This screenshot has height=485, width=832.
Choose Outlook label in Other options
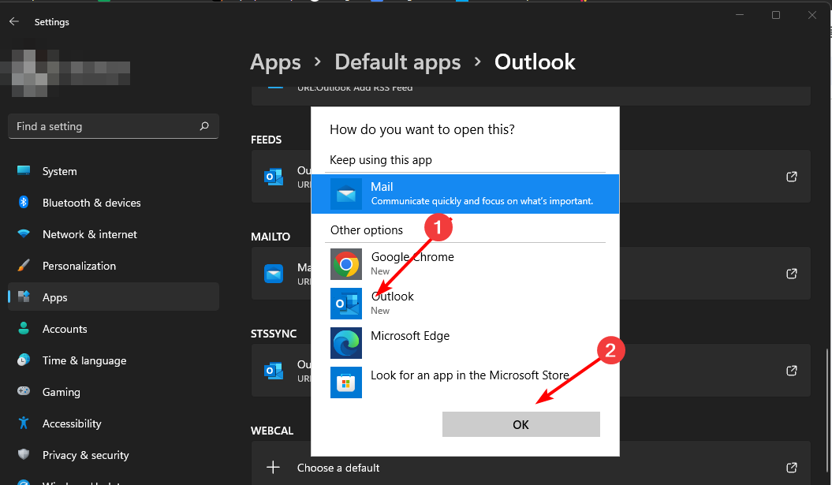point(392,297)
